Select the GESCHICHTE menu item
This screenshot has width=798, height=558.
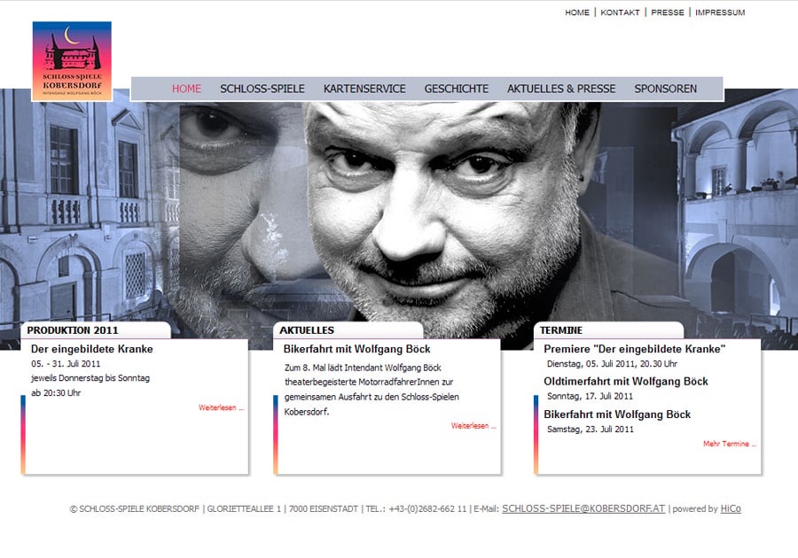[456, 89]
